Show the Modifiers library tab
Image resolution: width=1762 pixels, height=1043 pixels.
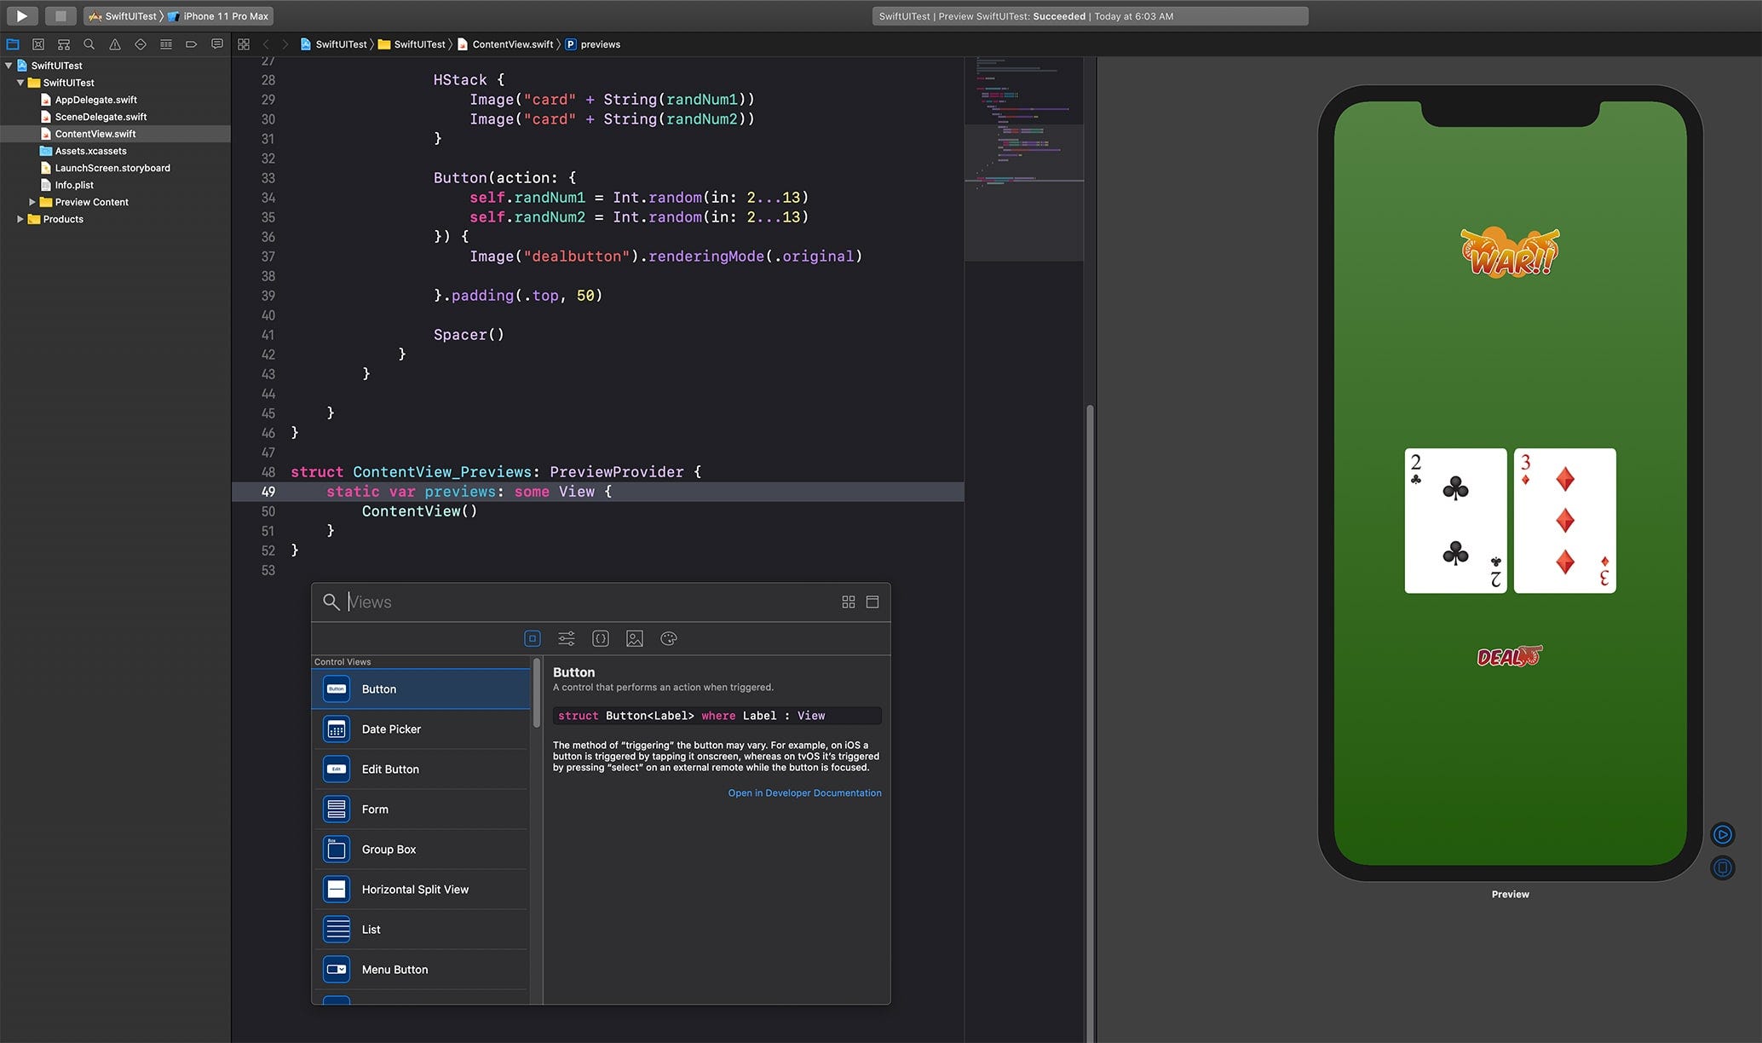click(x=566, y=638)
